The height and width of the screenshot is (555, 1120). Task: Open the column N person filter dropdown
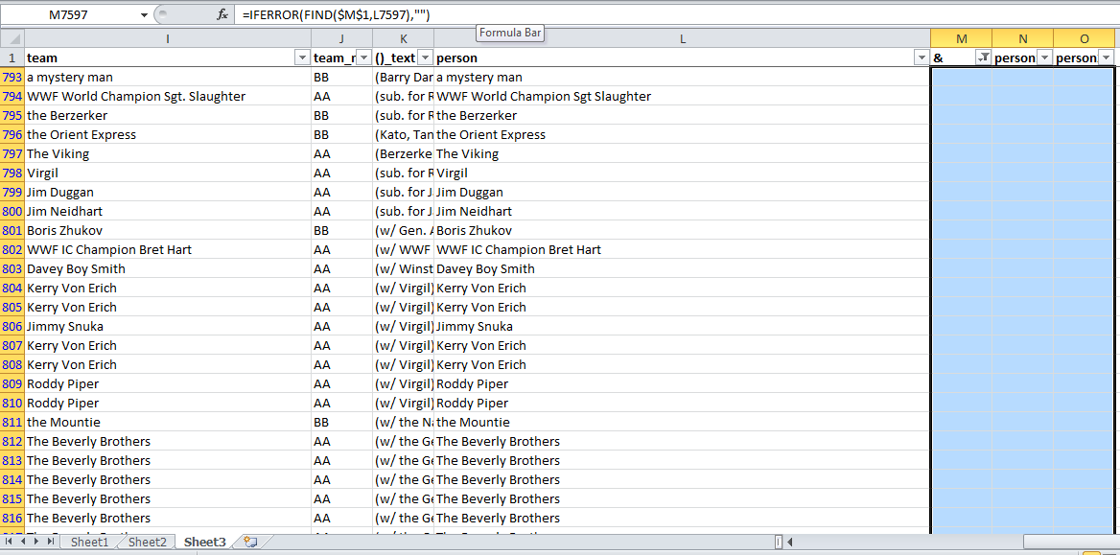pyautogui.click(x=1044, y=58)
